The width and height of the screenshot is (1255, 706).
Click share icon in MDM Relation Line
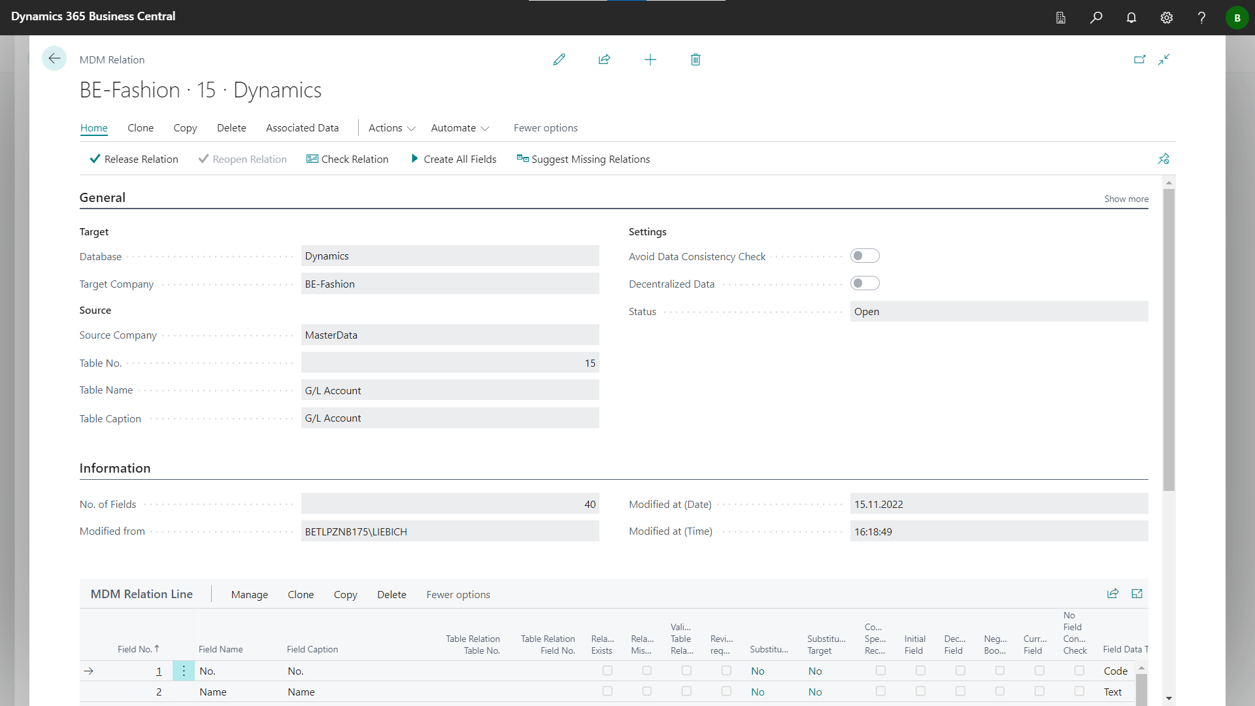pyautogui.click(x=1113, y=594)
